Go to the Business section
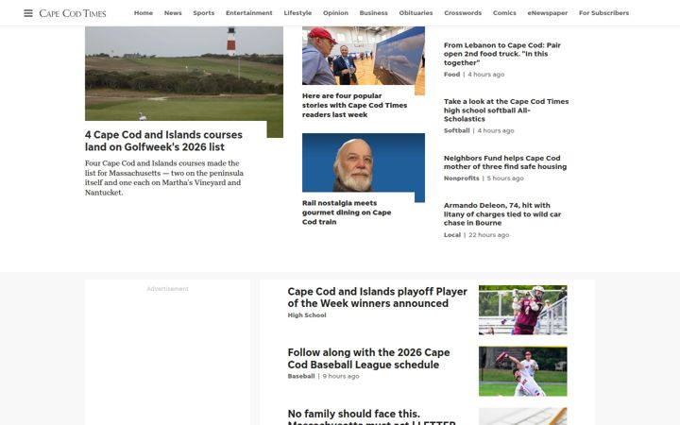Viewport: 680px width, 425px height. click(x=373, y=13)
